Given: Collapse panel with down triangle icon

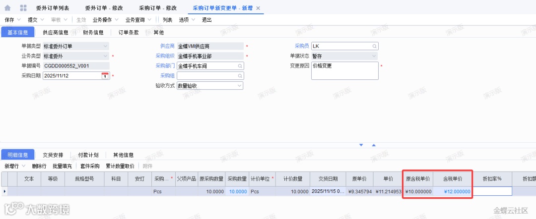Looking at the screenshot, I should click(x=361, y=145).
